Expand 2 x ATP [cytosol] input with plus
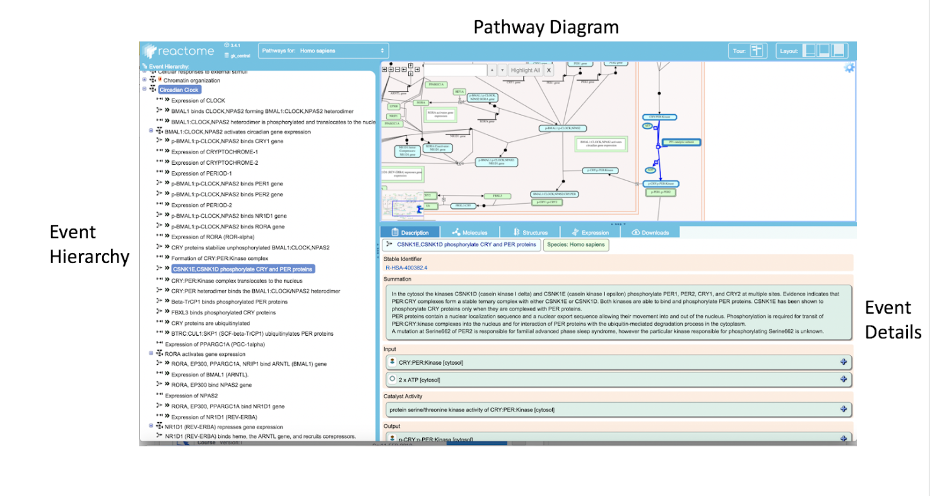This screenshot has height=496, width=930. point(844,379)
